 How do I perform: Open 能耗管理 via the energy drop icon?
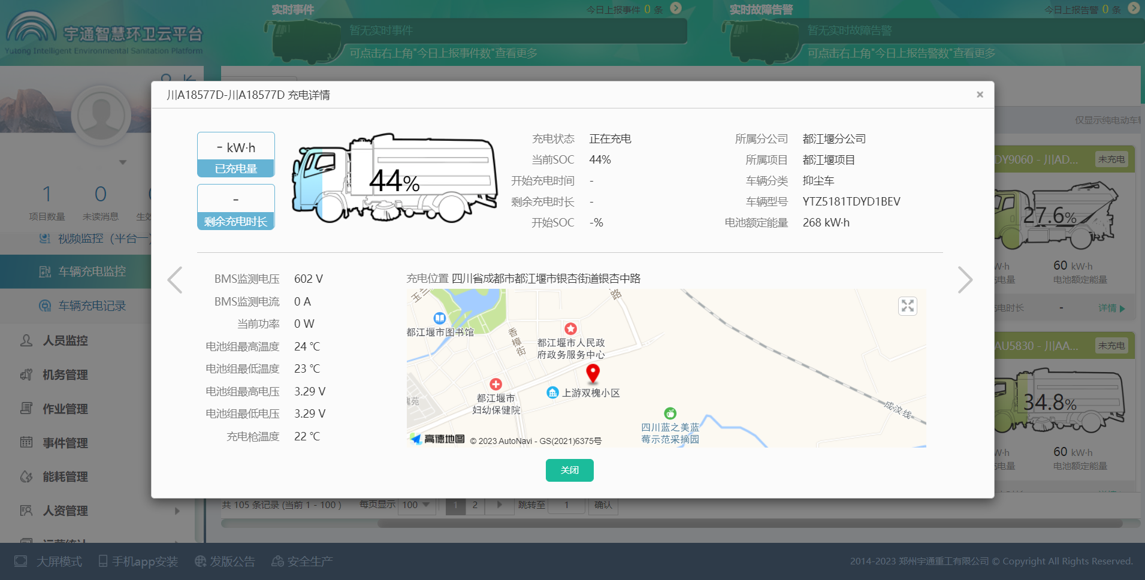click(x=26, y=476)
